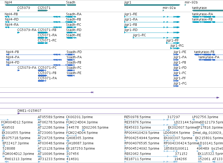Select the tankyrase gene bar
The width and height of the screenshot is (223, 163).
click(x=208, y=10)
